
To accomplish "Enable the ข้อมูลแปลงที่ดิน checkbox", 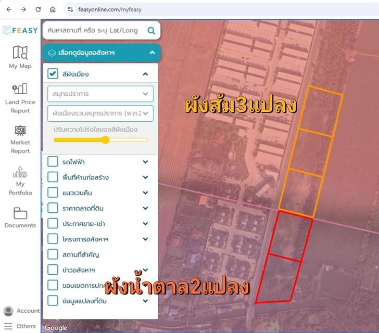I will [x=53, y=301].
